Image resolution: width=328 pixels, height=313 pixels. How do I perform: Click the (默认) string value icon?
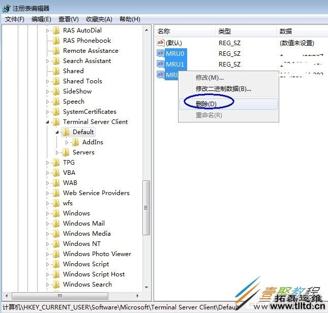click(161, 43)
